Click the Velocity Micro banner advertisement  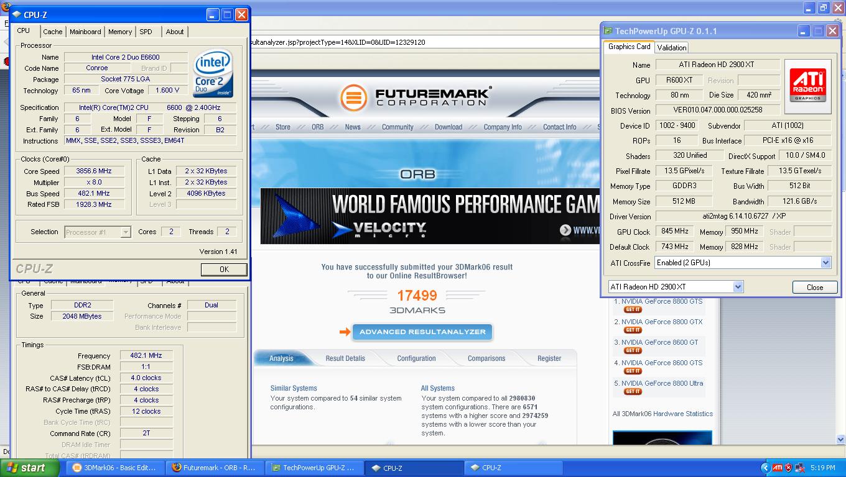click(429, 216)
